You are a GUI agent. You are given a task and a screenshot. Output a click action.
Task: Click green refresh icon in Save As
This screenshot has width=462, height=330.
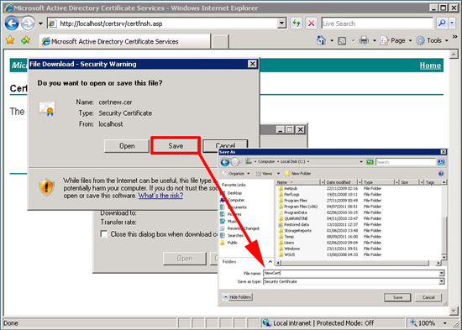coord(370,162)
